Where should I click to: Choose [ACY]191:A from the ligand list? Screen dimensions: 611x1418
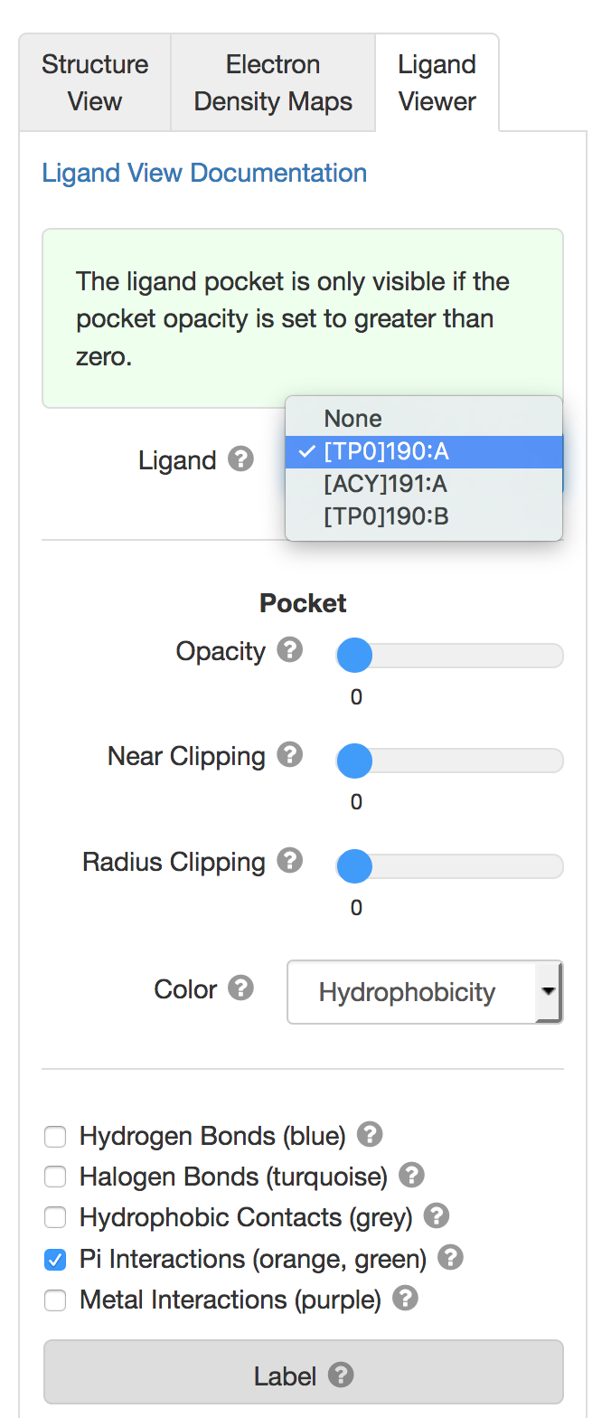click(x=386, y=485)
